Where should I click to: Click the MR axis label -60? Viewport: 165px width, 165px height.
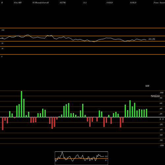pyautogui.click(x=161, y=135)
